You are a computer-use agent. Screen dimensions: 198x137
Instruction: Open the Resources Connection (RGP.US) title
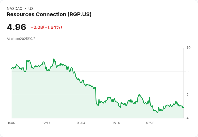[49, 14]
